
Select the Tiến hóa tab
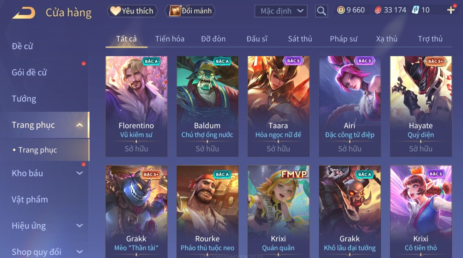click(x=170, y=39)
